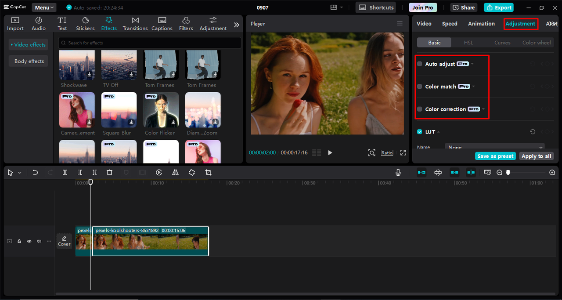Toggle clip linkage on timeline
Viewport: 562px width, 300px height.
(454, 173)
